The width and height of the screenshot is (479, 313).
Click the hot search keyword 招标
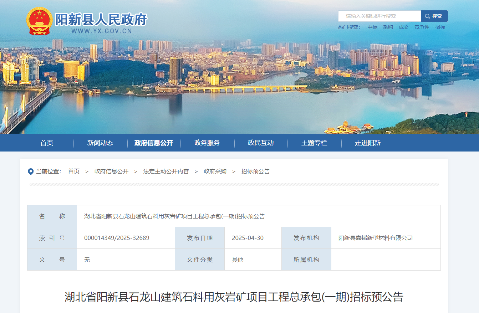pos(440,27)
